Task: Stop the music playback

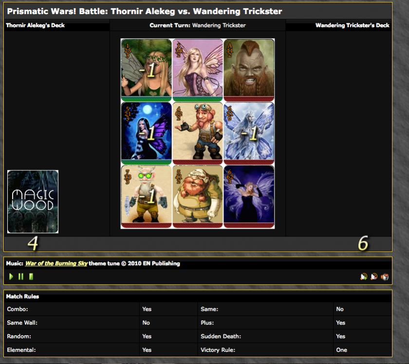Action: point(31,276)
